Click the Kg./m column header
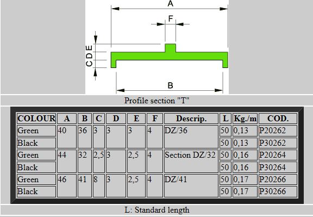This screenshot has width=313, height=217. click(245, 119)
